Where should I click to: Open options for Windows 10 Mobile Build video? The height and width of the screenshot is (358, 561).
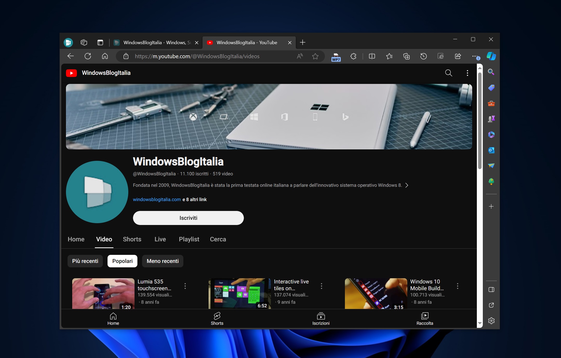point(457,286)
